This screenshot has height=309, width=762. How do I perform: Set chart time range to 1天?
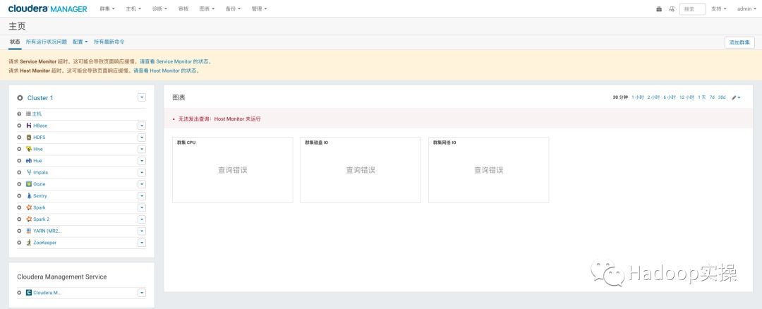[x=702, y=97]
